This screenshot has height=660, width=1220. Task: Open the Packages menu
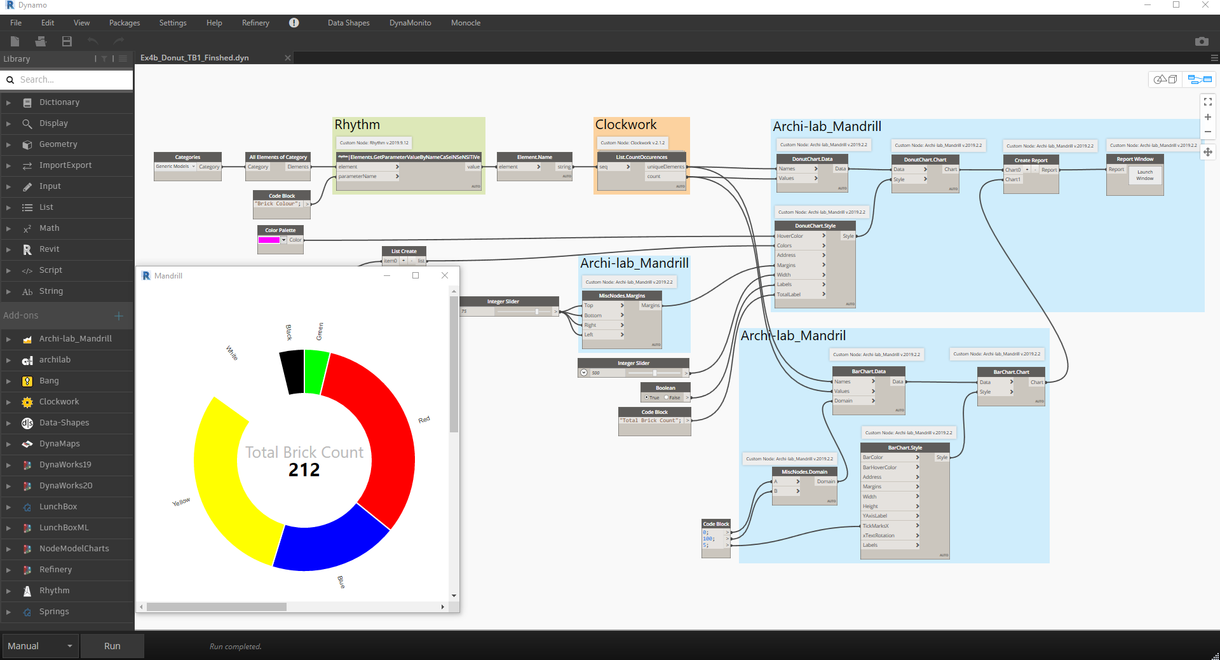pyautogui.click(x=124, y=23)
